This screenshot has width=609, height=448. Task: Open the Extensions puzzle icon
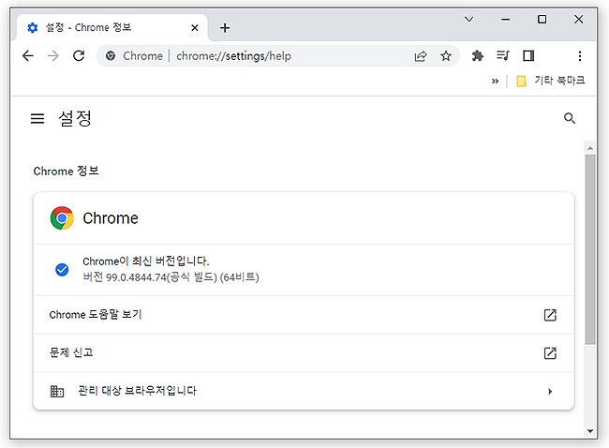[477, 56]
